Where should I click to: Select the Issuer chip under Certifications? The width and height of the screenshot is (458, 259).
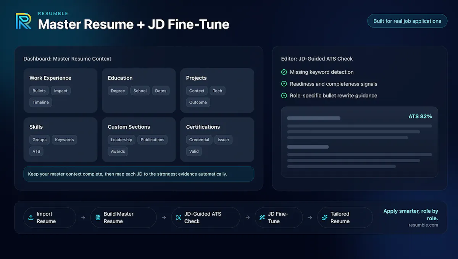click(223, 140)
